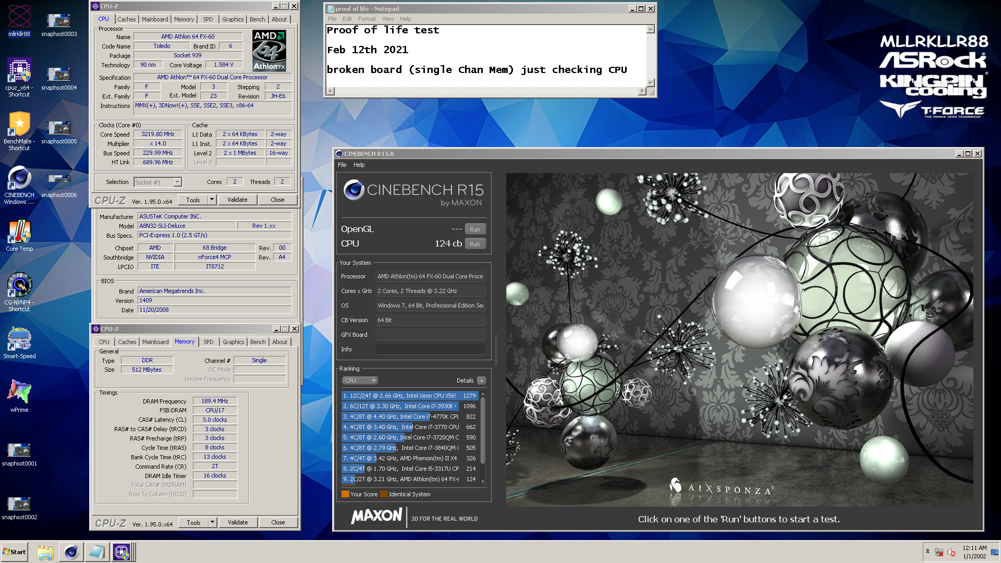This screenshot has width=1001, height=563.
Task: Open the Cinebench Help menu
Action: coord(359,165)
